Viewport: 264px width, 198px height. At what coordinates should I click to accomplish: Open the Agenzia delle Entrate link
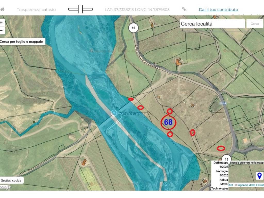(x=251, y=185)
